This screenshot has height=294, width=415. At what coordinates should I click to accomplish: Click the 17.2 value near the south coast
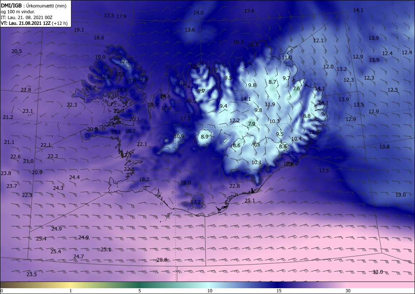(195, 202)
